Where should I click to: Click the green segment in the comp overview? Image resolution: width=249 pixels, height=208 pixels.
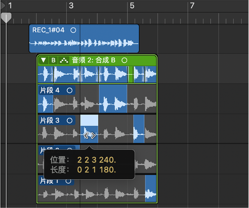131,74
